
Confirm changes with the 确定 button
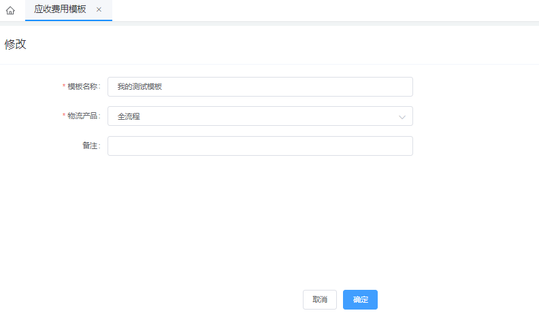click(x=360, y=300)
